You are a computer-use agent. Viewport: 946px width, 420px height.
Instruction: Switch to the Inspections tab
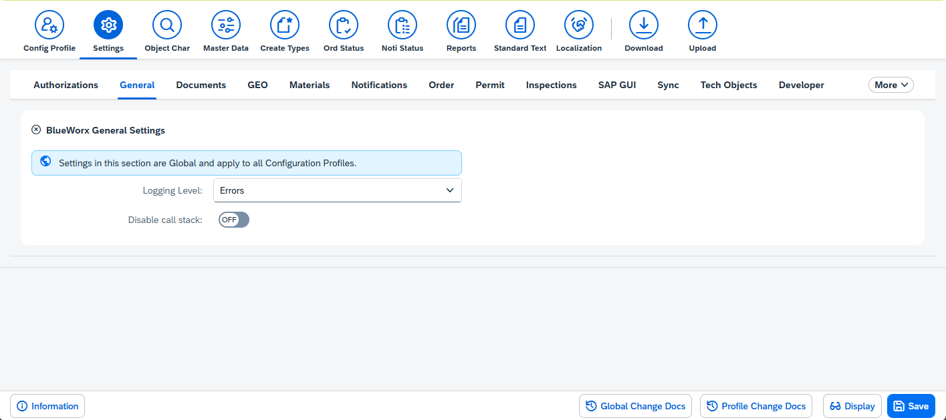552,85
